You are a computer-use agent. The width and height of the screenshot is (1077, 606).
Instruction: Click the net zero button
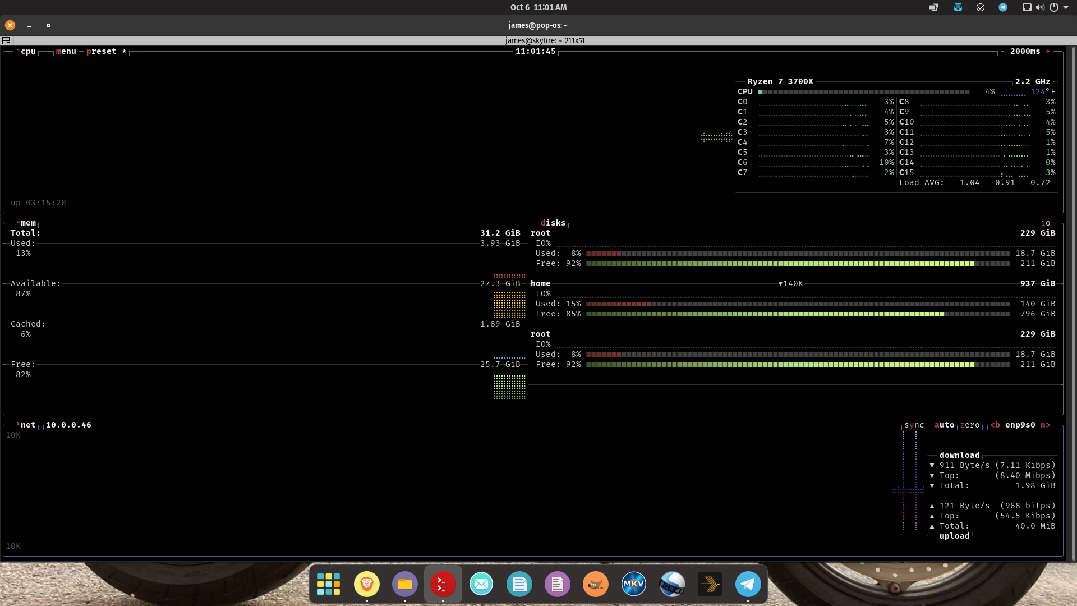(x=970, y=425)
